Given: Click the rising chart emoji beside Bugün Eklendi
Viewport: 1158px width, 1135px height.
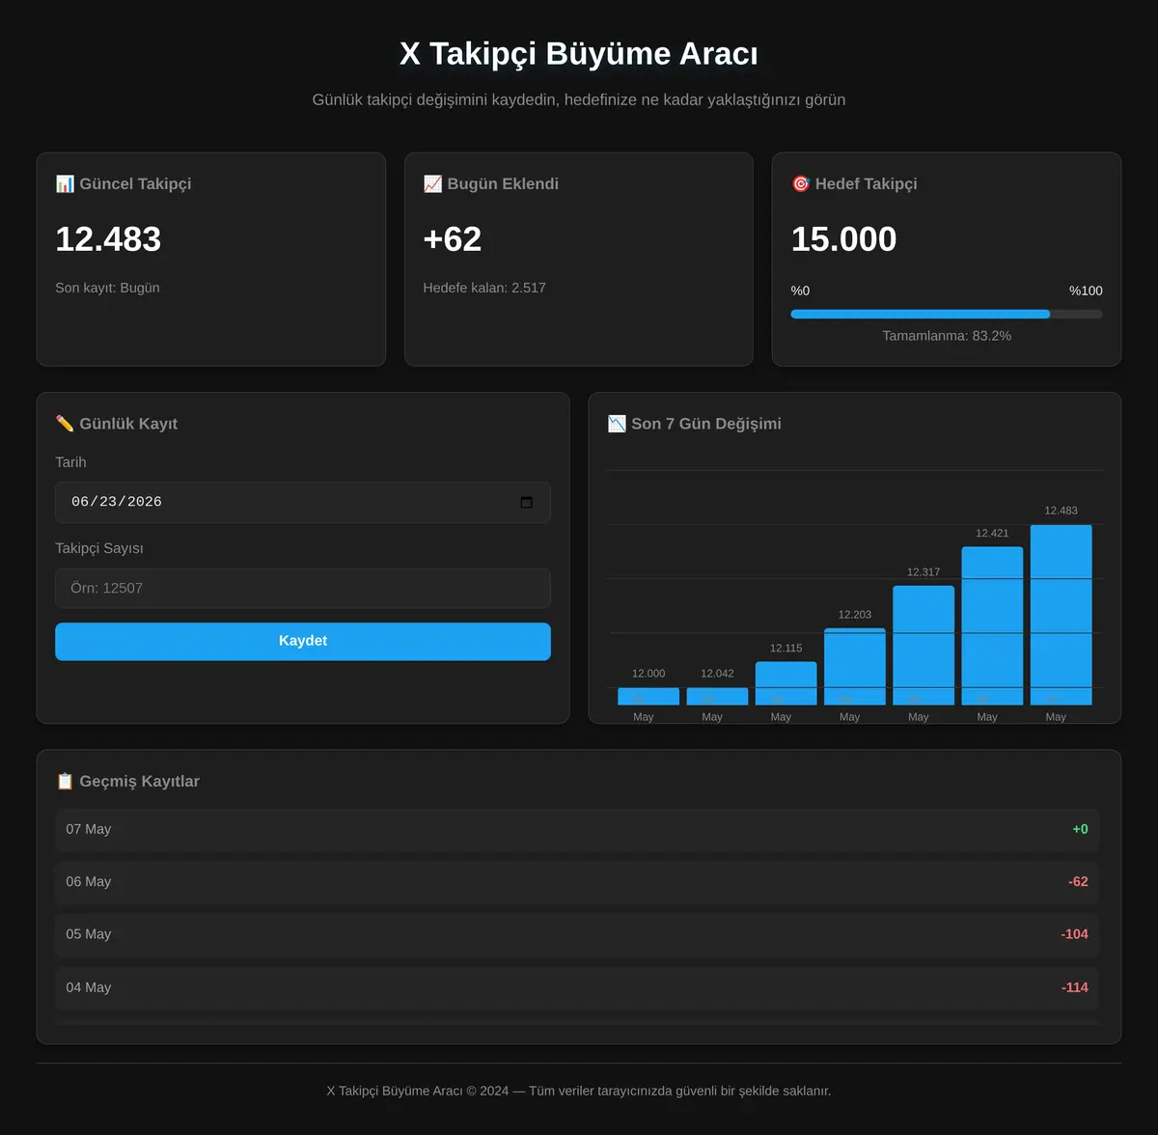Looking at the screenshot, I should (x=432, y=183).
